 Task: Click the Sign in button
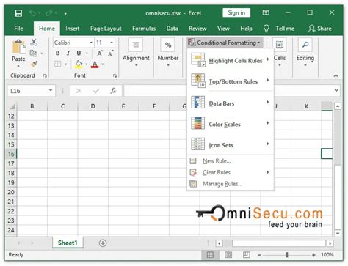tap(236, 12)
